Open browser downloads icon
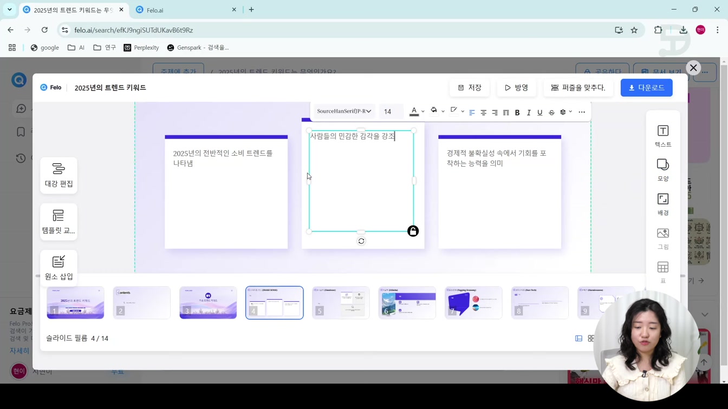The width and height of the screenshot is (728, 409). (x=684, y=30)
